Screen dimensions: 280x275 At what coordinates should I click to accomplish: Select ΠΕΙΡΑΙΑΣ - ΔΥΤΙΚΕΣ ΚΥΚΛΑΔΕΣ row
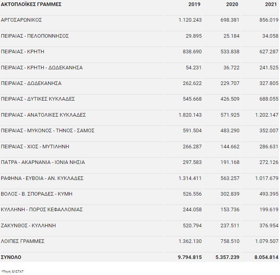pyautogui.click(x=38, y=99)
